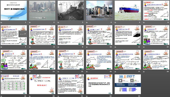
Task: Select slide 19 thumbnail with values table
Action: pyautogui.click(x=14, y=84)
